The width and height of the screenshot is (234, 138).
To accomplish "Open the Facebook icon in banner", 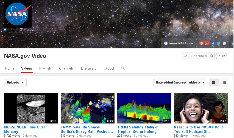I will pyautogui.click(x=213, y=43).
